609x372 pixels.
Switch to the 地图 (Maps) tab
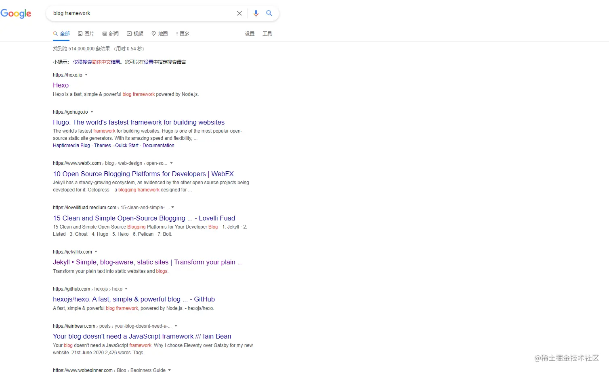160,34
